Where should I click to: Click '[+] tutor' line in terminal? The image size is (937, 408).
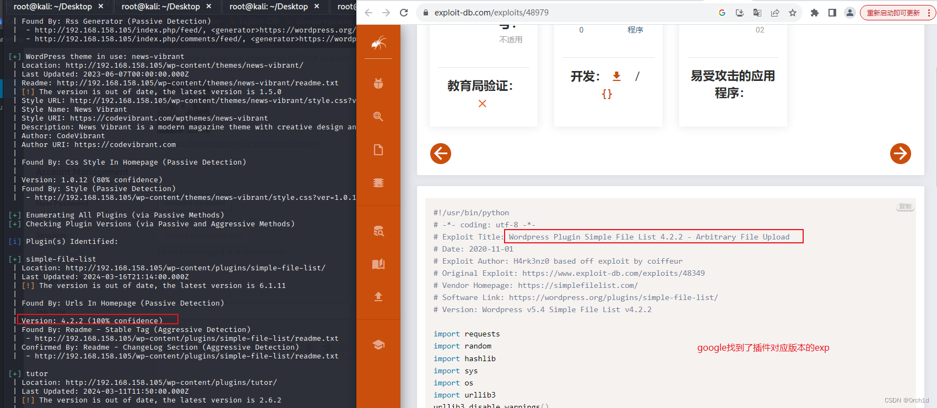click(29, 373)
